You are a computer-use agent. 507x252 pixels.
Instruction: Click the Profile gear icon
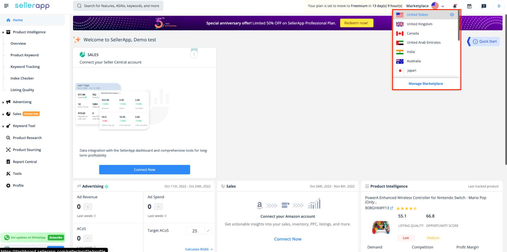[x=8, y=185]
